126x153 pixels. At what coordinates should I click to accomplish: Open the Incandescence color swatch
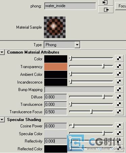click(56, 82)
